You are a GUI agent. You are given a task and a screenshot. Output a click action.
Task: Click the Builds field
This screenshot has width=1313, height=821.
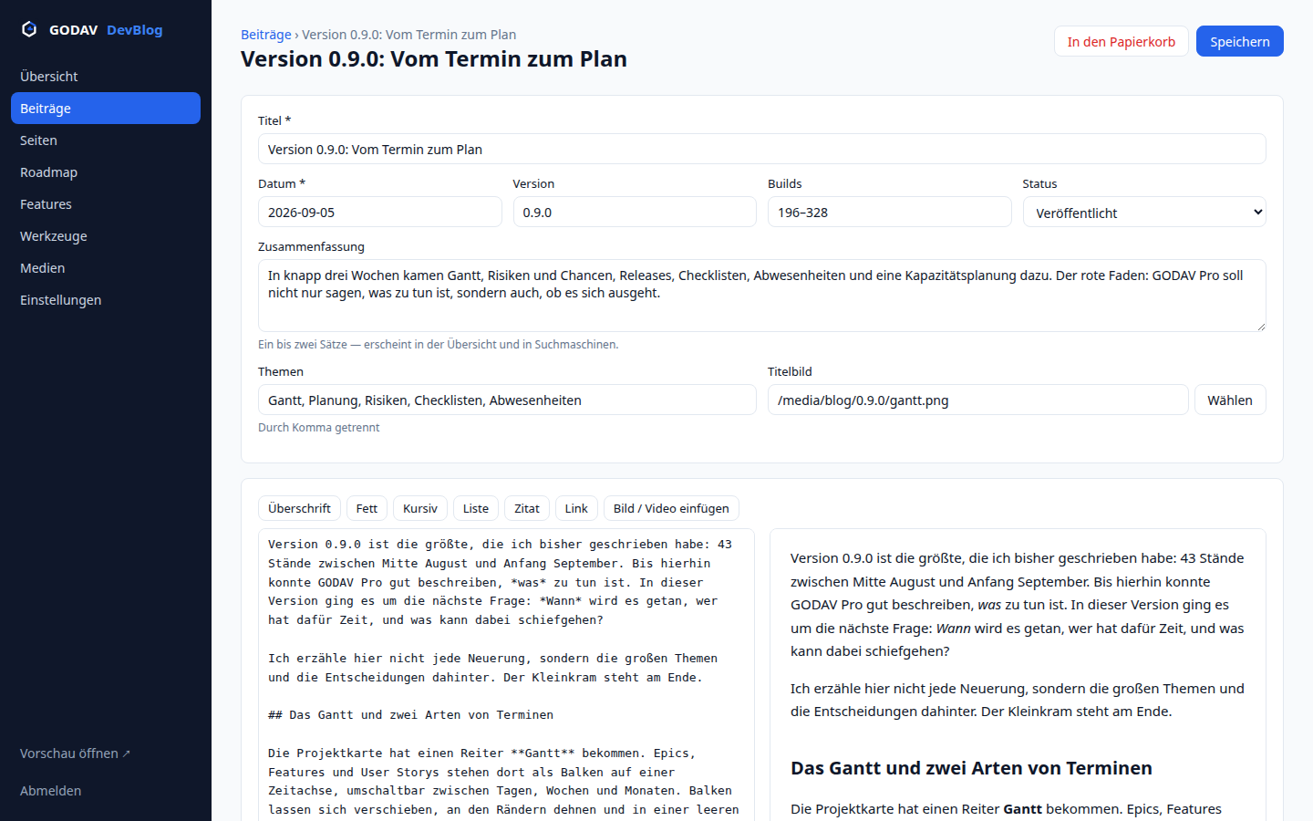tap(890, 212)
